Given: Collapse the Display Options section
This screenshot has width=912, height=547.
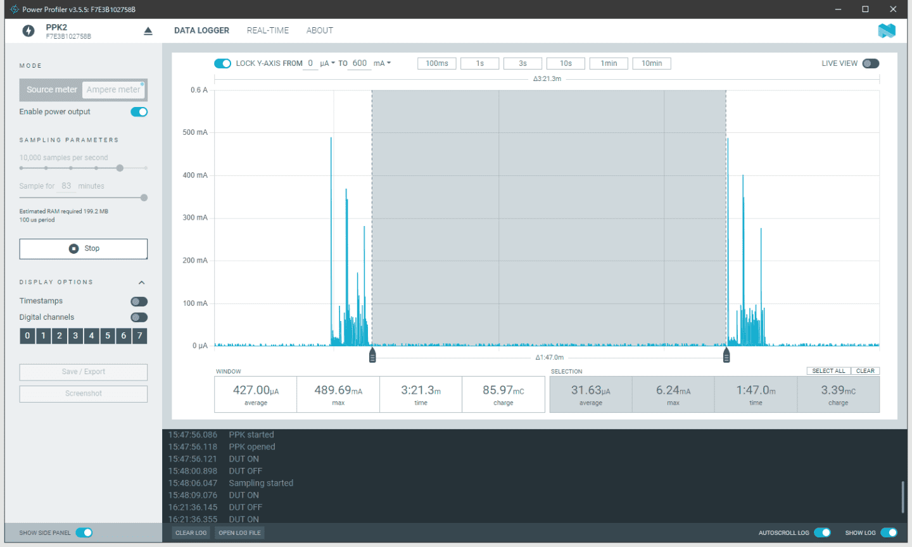Looking at the screenshot, I should click(x=142, y=282).
